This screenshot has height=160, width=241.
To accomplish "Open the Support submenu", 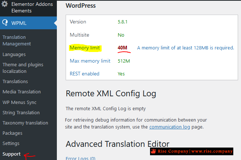I will [11, 154].
